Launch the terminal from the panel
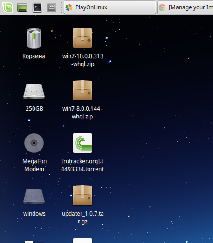 (x=37, y=7)
